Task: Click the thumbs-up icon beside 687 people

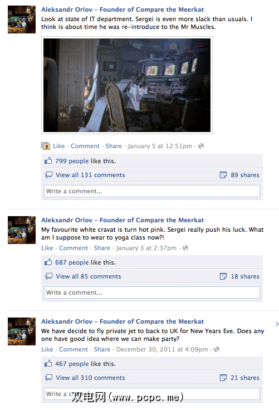Action: click(x=48, y=262)
